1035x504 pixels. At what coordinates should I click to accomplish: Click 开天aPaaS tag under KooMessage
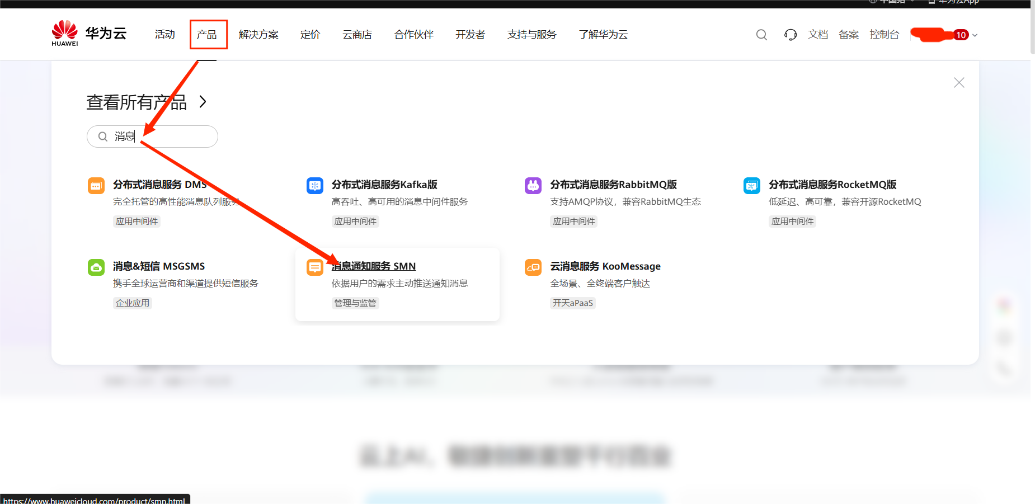pos(573,303)
